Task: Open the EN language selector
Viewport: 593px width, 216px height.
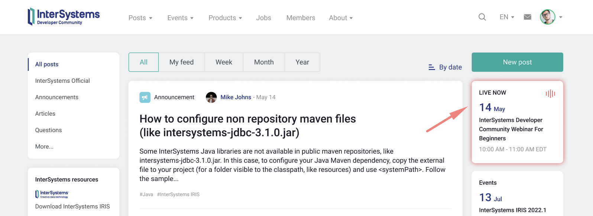Action: [507, 17]
